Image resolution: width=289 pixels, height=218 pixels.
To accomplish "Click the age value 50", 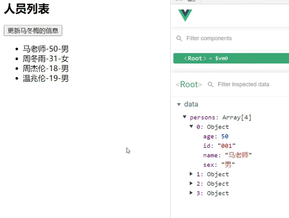I will (225, 136).
